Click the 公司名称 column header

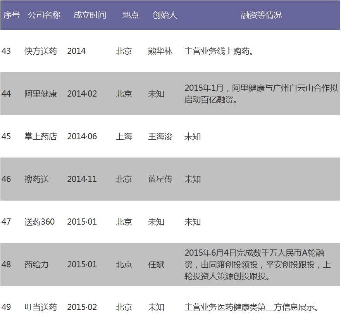coord(44,15)
